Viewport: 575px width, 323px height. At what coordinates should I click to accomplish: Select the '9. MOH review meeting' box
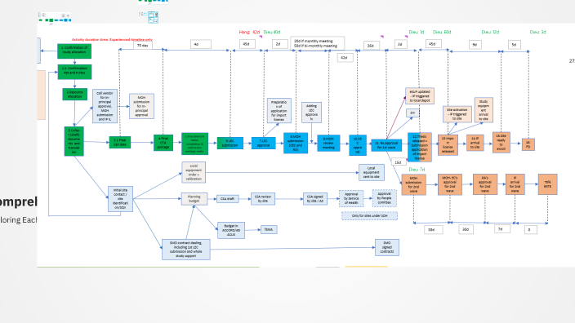point(328,143)
